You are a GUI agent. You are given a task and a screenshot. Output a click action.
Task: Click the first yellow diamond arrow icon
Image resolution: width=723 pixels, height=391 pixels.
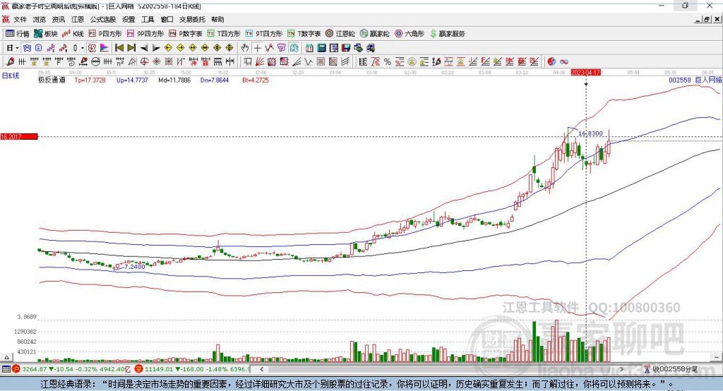click(168, 48)
